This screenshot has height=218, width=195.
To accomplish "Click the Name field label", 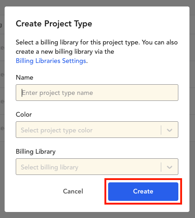I will pos(24,77).
